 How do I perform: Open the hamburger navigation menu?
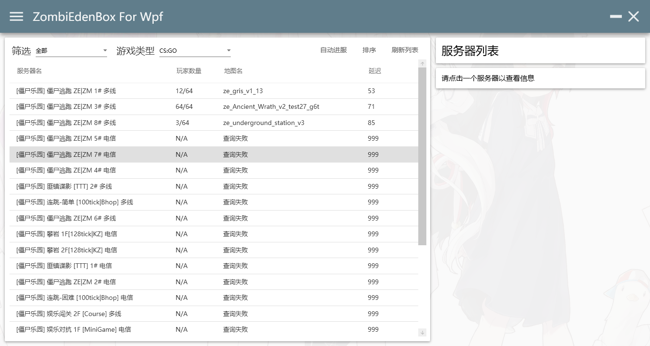(16, 16)
